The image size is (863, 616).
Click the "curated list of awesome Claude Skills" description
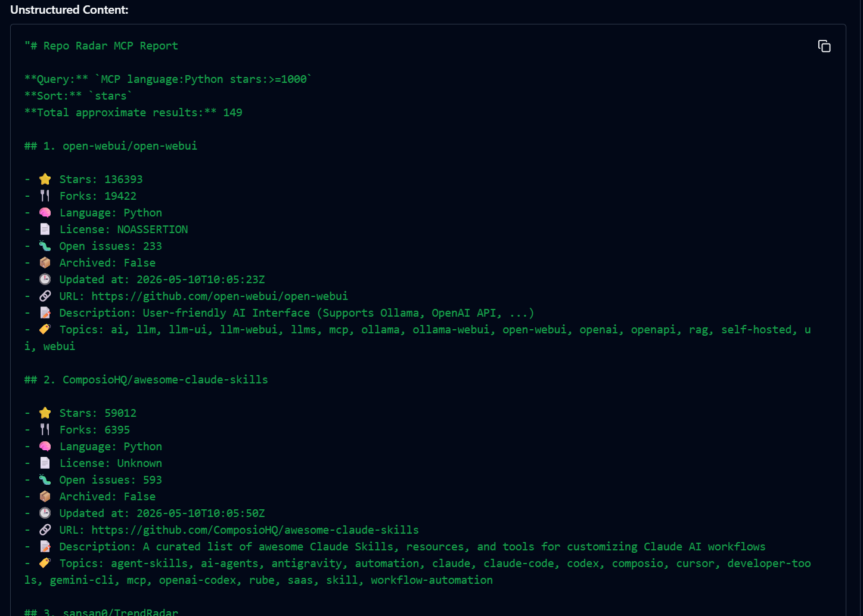pyautogui.click(x=395, y=547)
